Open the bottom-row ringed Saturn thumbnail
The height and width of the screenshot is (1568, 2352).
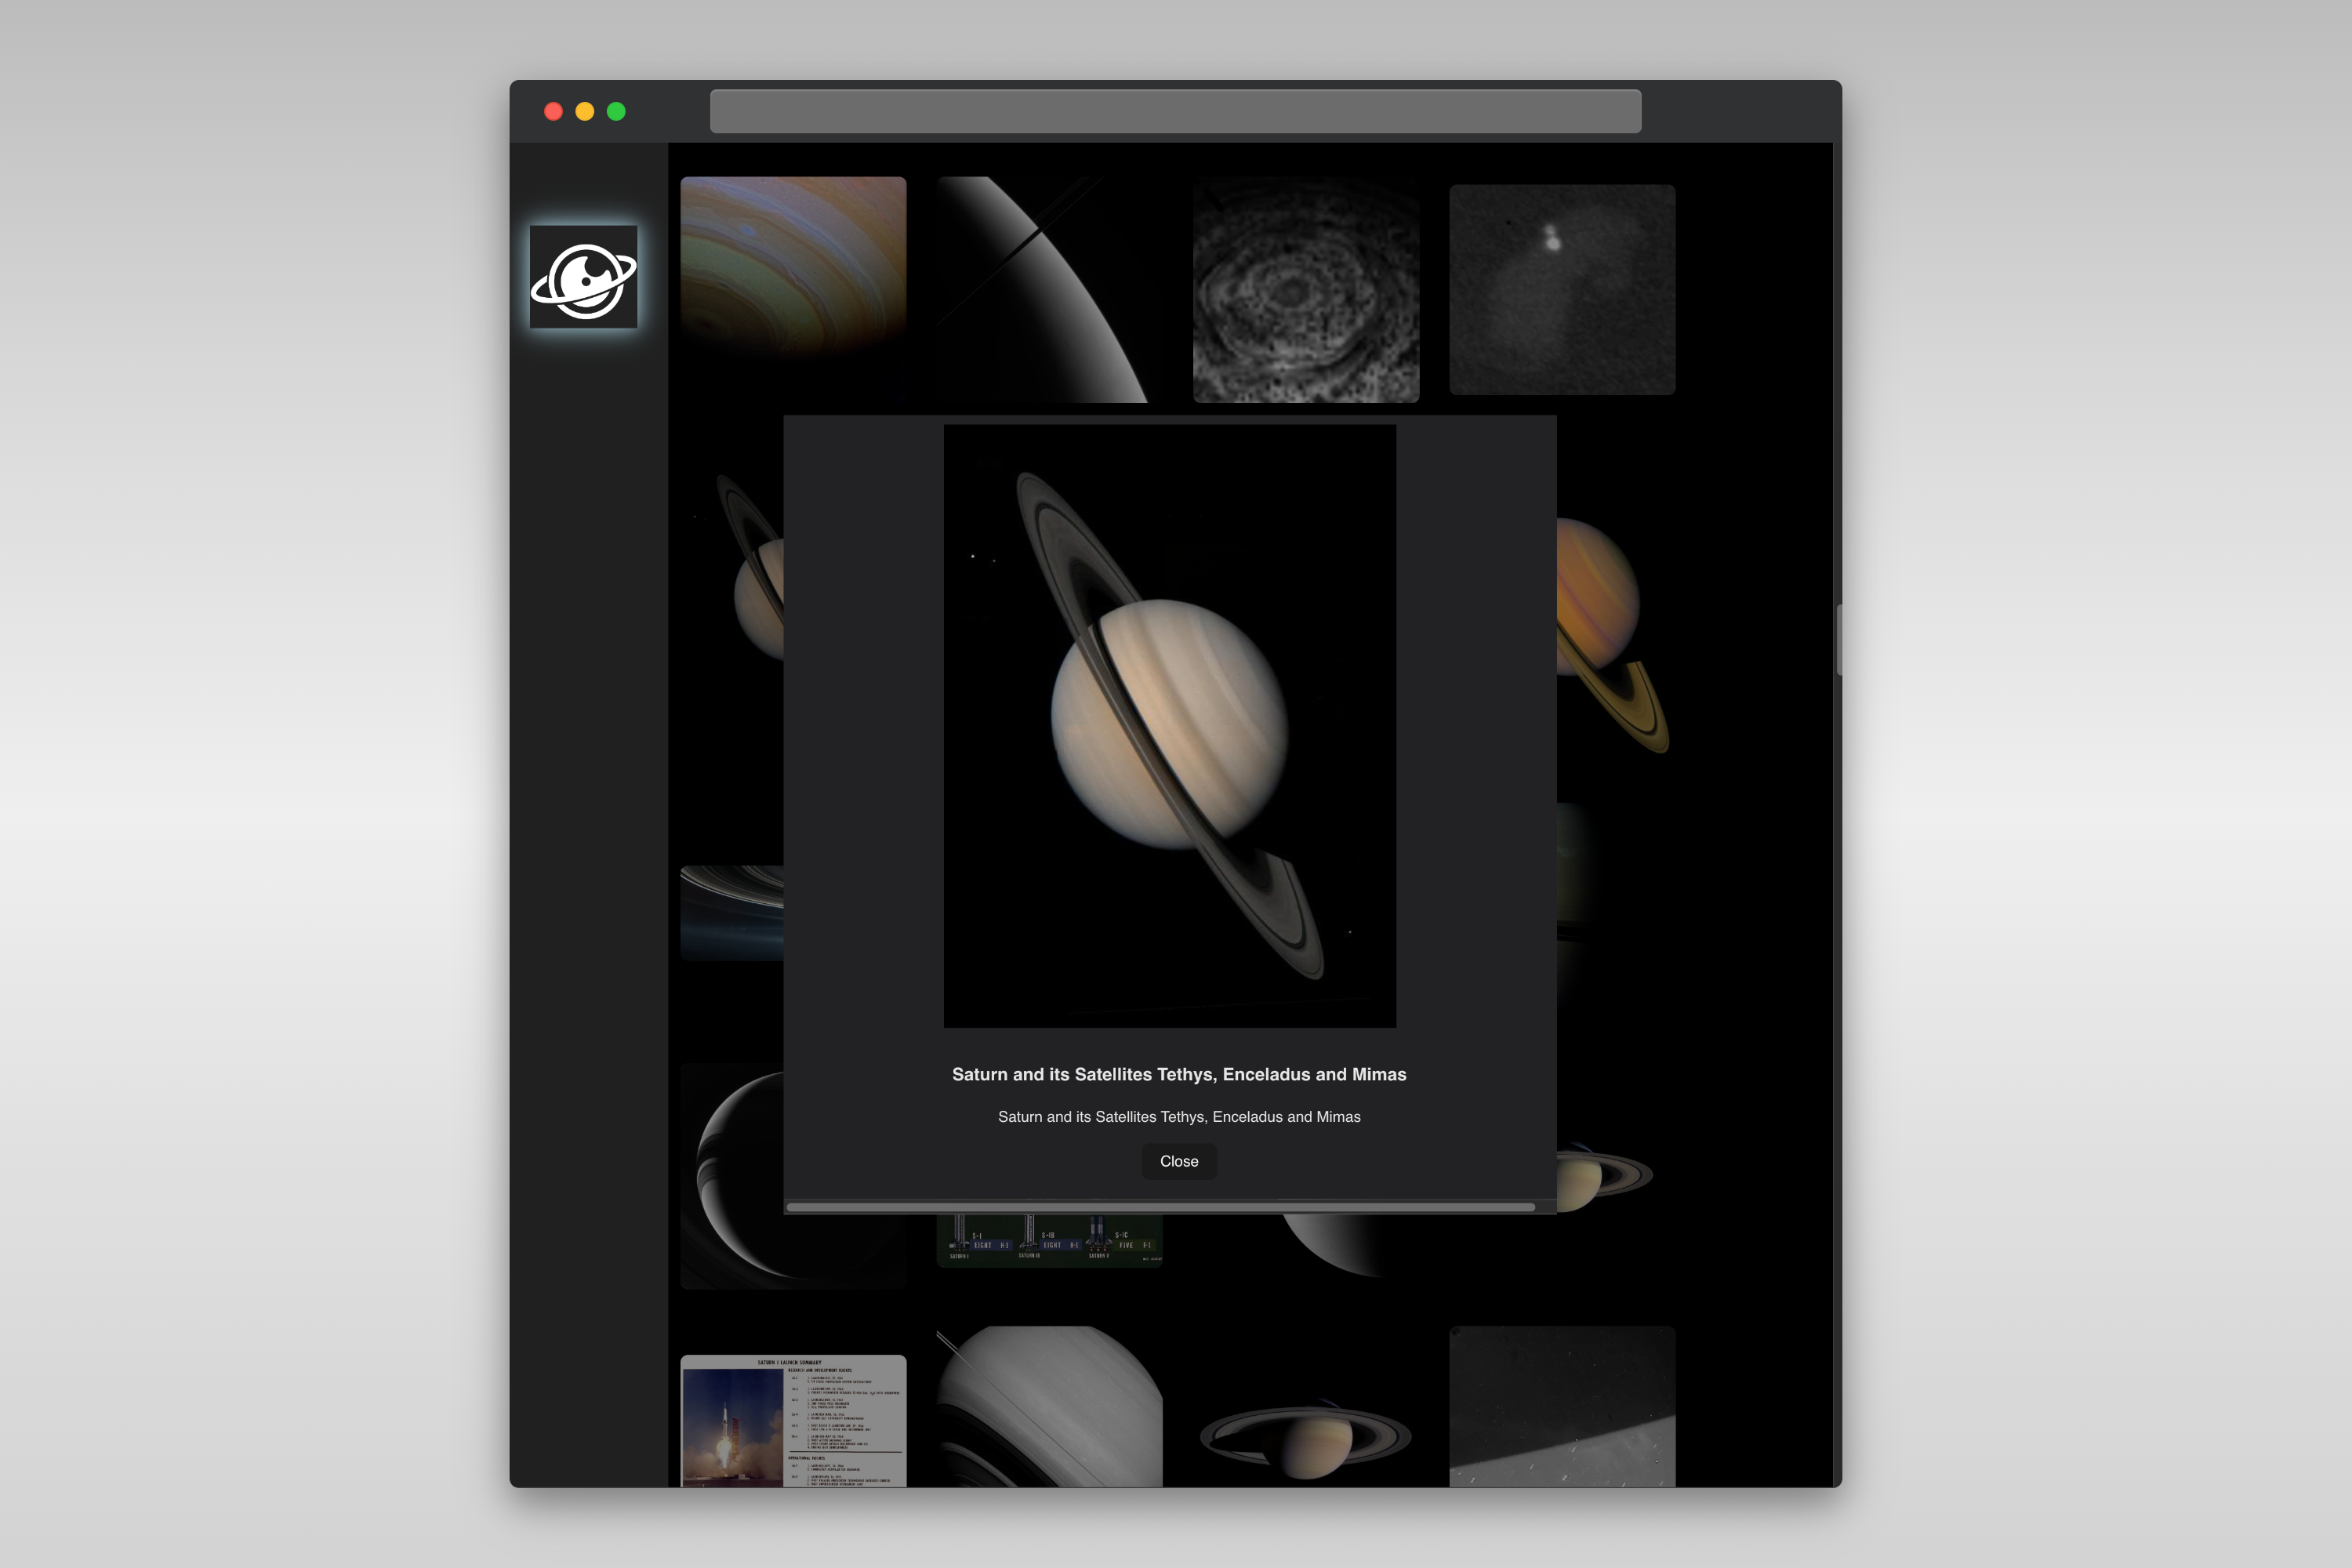[1306, 1438]
